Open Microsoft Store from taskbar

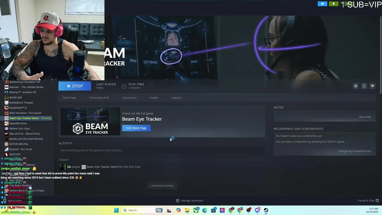214,210
